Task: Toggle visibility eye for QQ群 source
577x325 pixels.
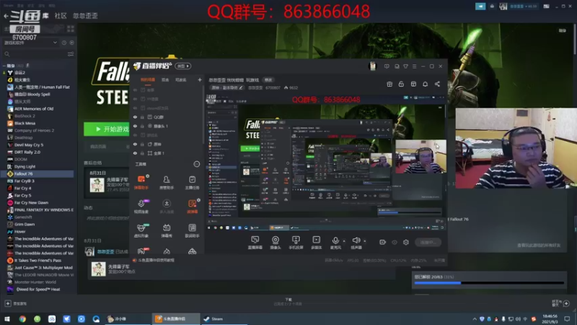Action: click(x=135, y=117)
